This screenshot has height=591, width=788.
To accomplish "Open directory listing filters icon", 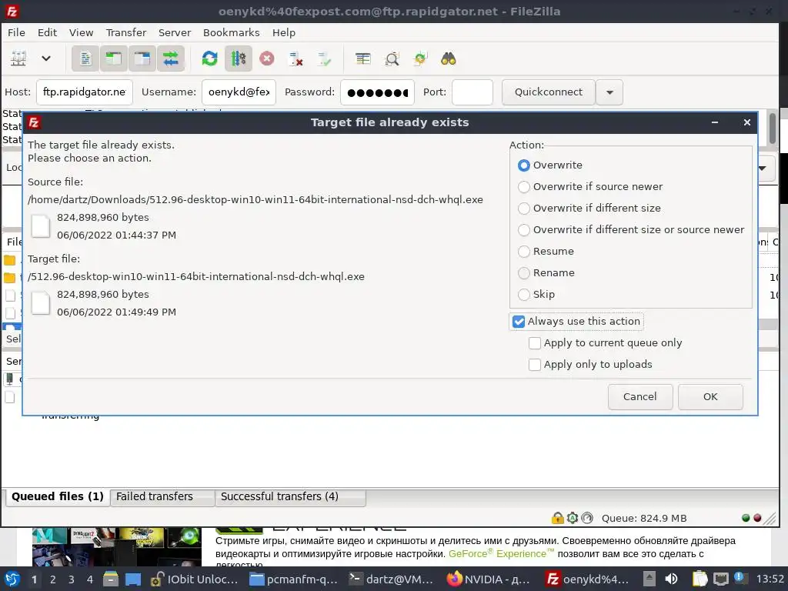I will tap(363, 58).
